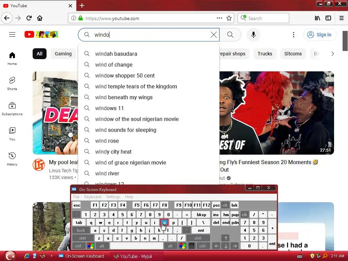Select the Sitcoms filter chip
This screenshot has width=348, height=261.
293,54
